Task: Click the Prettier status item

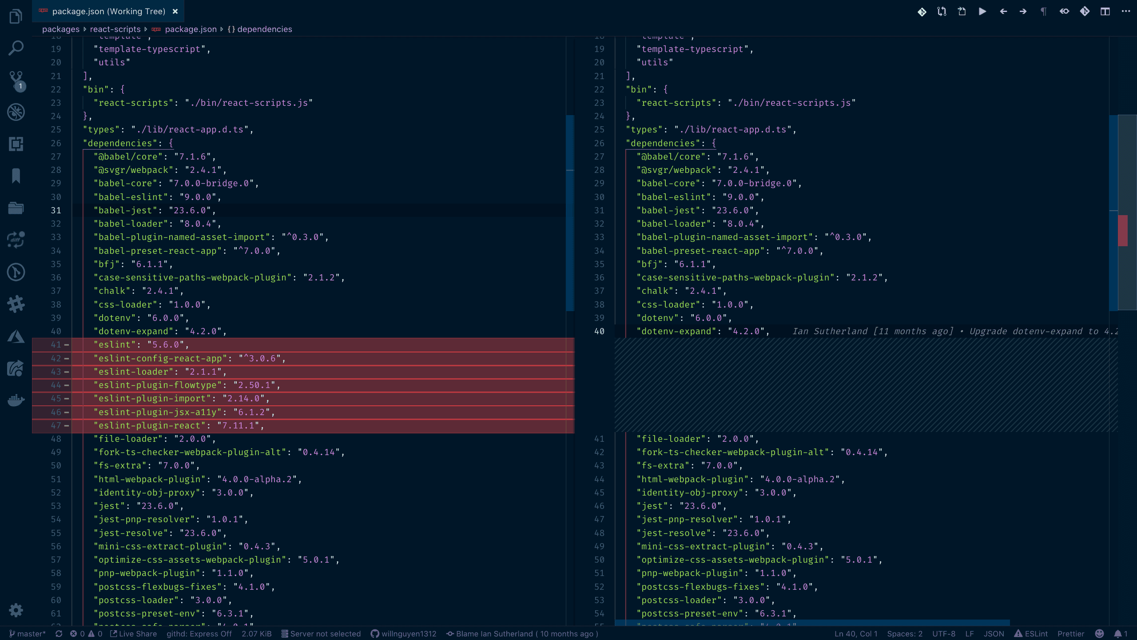Action: click(x=1071, y=634)
